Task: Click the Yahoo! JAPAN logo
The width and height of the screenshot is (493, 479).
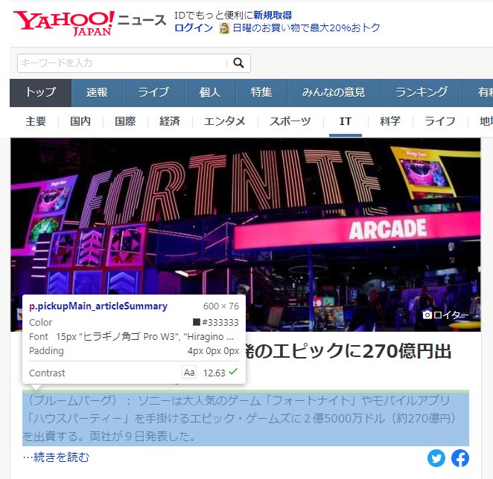Action: point(64,23)
